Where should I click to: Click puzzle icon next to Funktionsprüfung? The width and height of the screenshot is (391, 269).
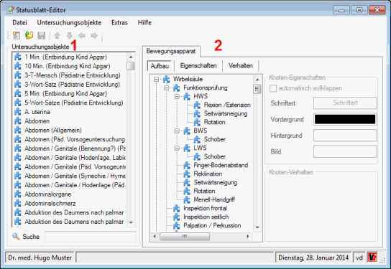pyautogui.click(x=177, y=88)
